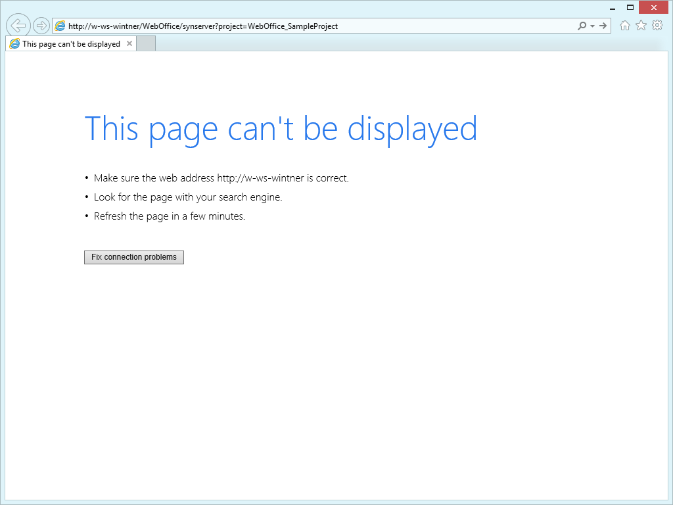The height and width of the screenshot is (505, 673).
Task: Open the Tools settings gear icon
Action: click(x=657, y=26)
